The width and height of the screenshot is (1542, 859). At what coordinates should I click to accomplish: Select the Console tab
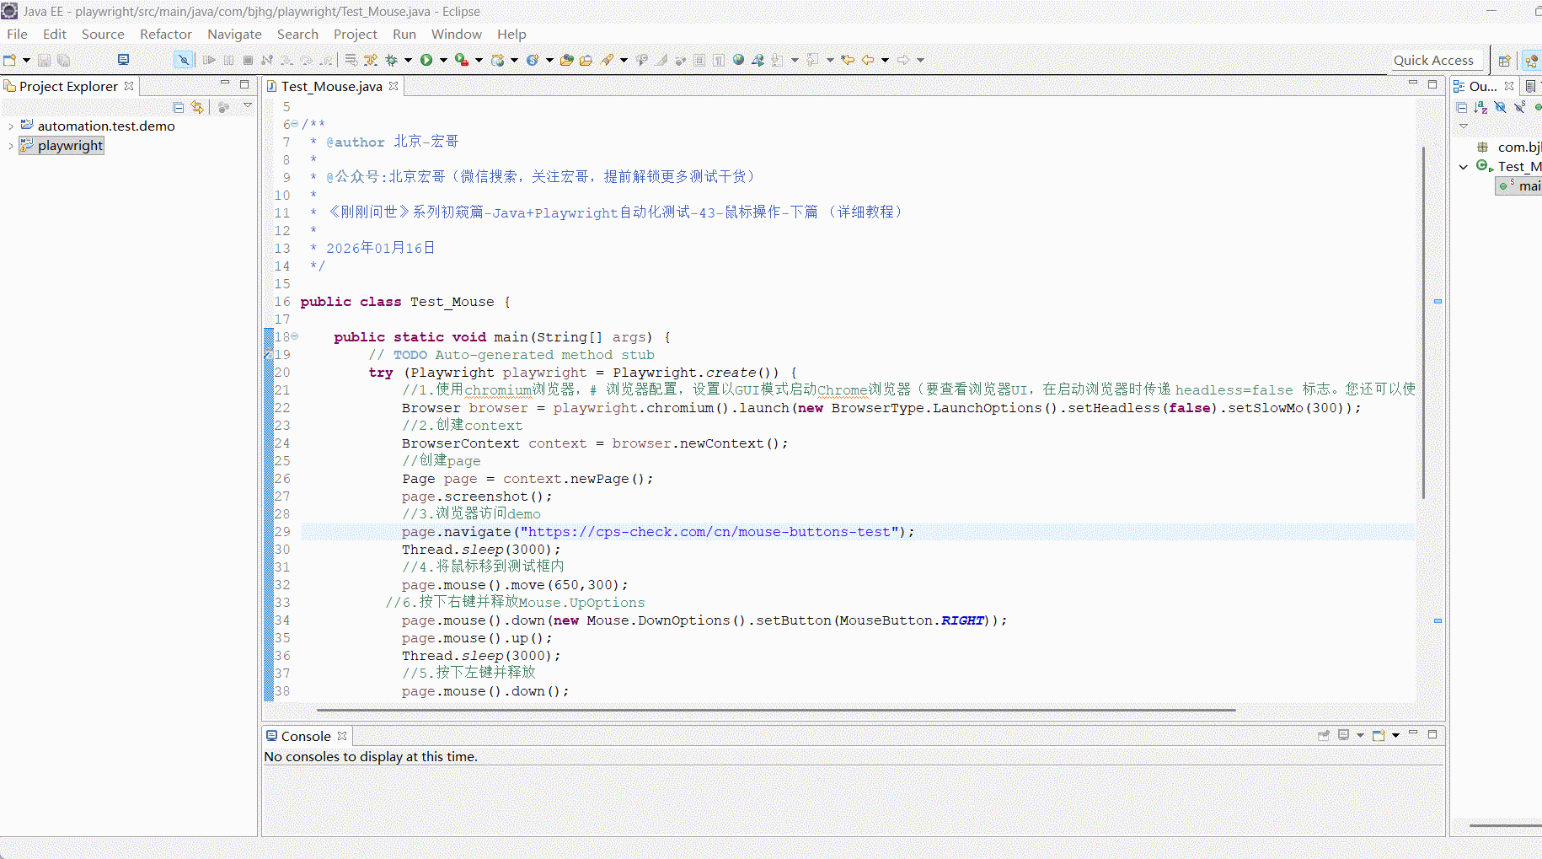(x=306, y=736)
